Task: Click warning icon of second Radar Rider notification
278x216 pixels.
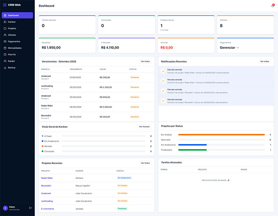Action: coord(163,81)
